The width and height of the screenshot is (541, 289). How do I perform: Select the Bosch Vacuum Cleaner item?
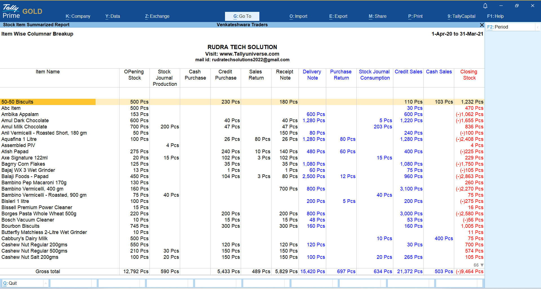[x=28, y=220]
